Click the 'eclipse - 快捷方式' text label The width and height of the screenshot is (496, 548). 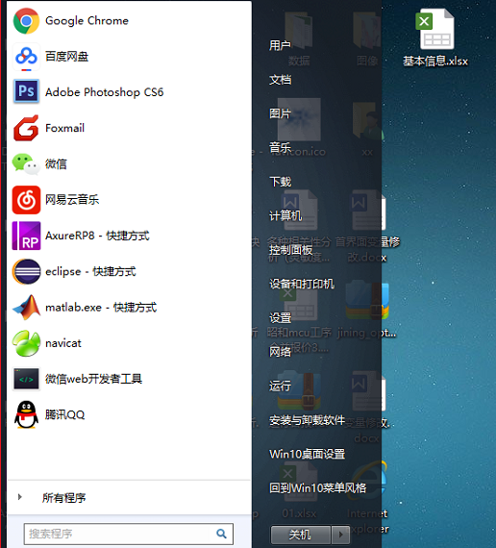tap(90, 271)
